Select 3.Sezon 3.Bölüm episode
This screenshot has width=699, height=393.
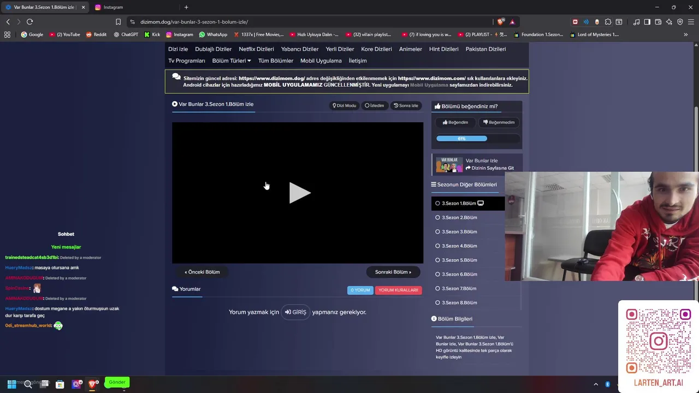(468, 231)
